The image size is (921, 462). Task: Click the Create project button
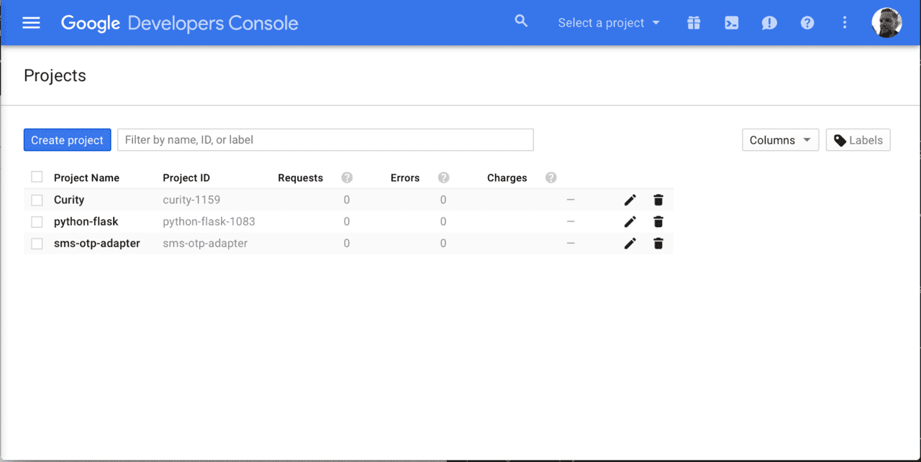point(67,139)
